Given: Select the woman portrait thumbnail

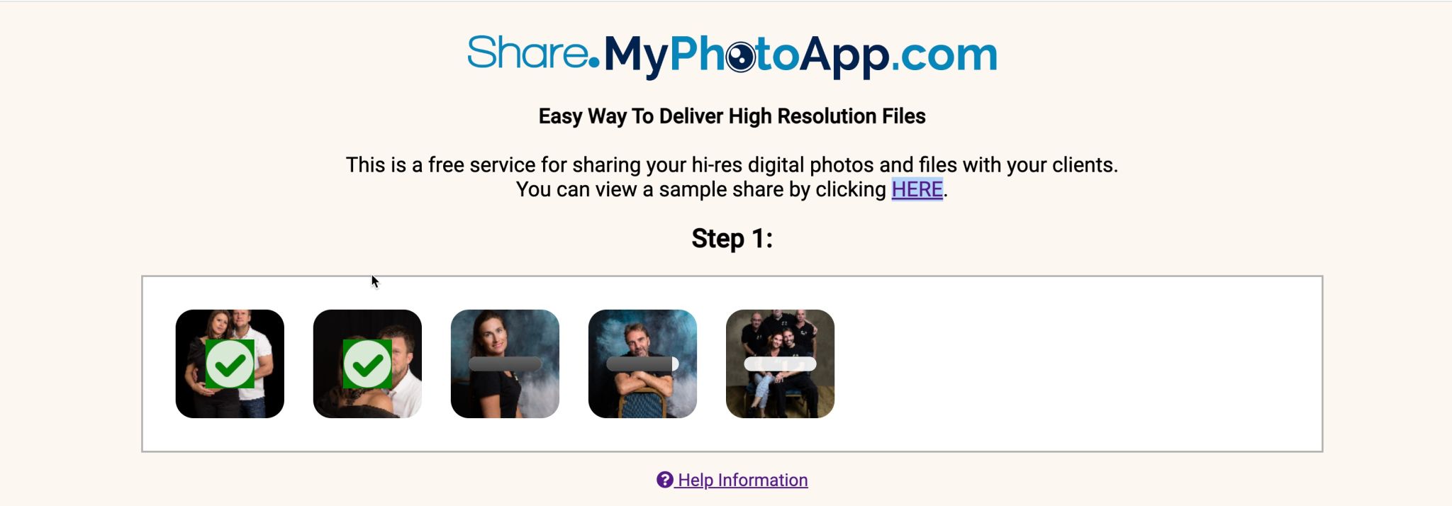Looking at the screenshot, I should pos(505,364).
